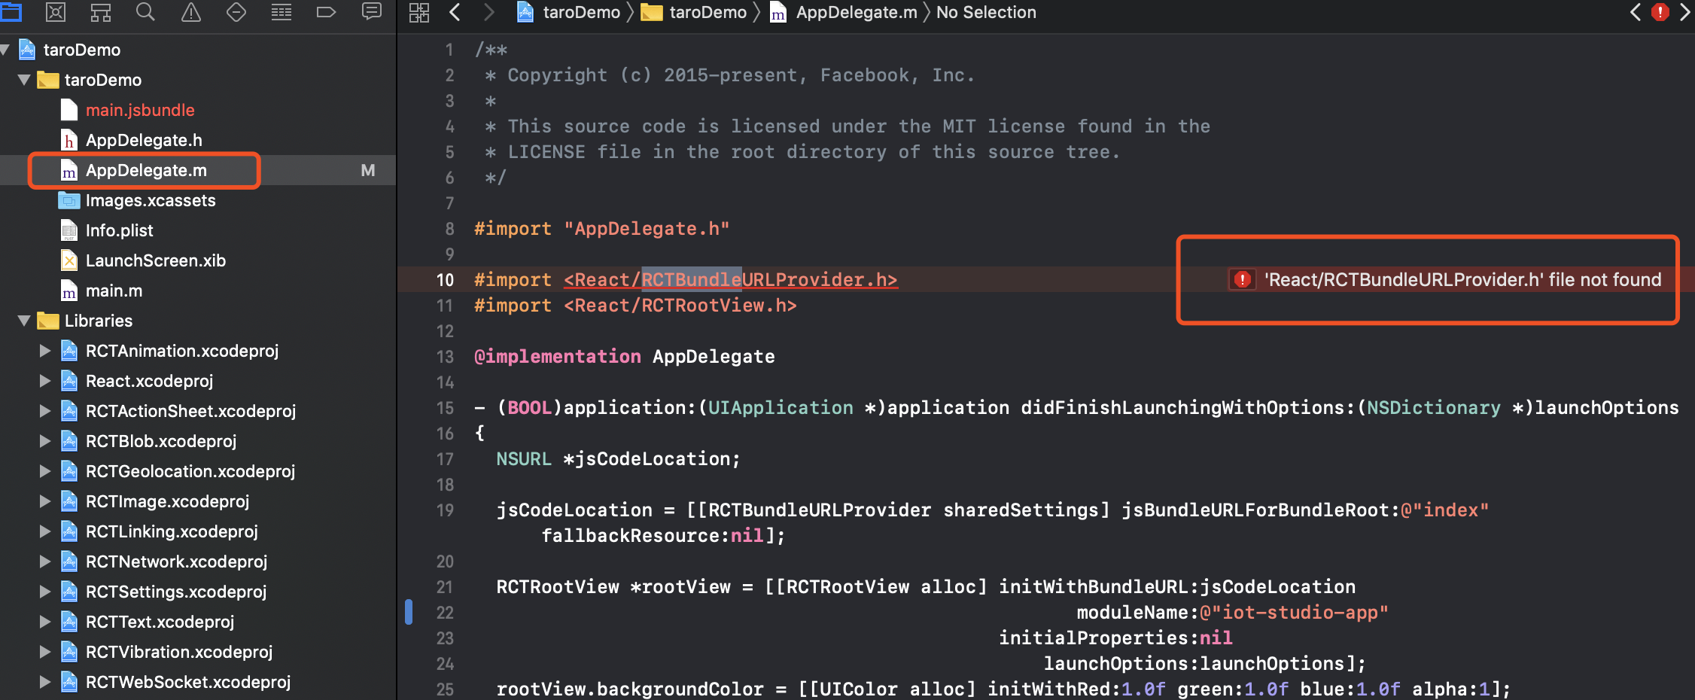This screenshot has height=700, width=1695.
Task: Open the Report navigator speech bubble
Action: click(372, 12)
